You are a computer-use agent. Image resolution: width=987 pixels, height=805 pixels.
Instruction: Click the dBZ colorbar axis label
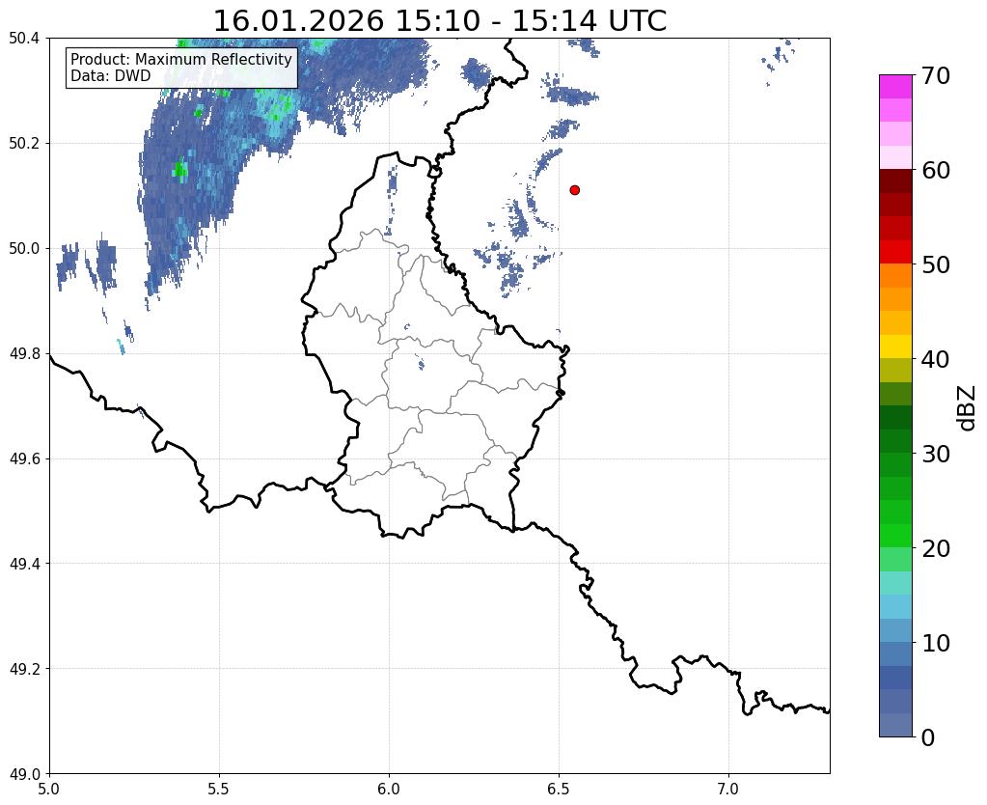pos(968,408)
